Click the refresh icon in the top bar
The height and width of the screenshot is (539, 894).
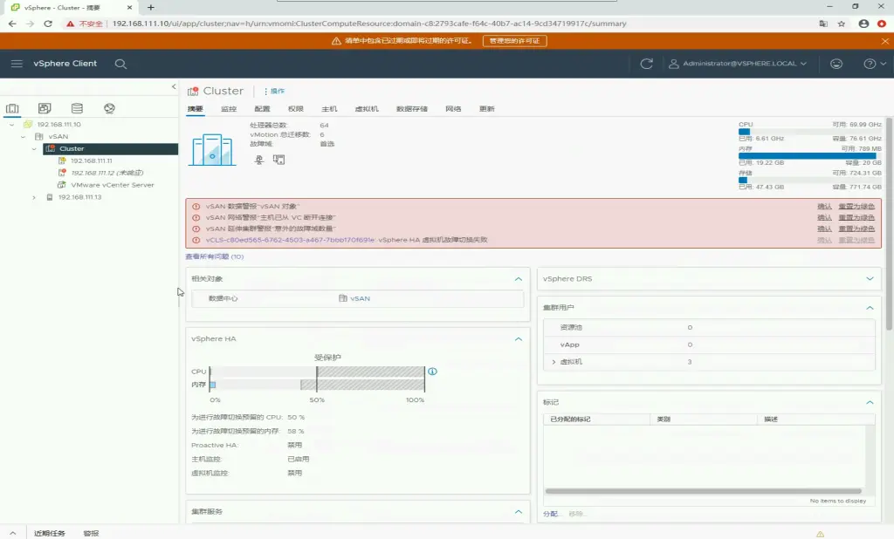646,64
